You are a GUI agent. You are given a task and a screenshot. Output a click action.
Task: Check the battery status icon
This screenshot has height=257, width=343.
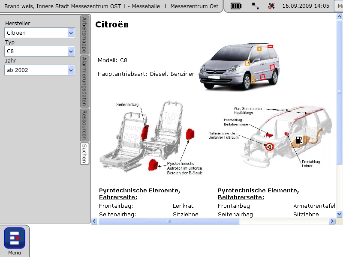[236, 6]
